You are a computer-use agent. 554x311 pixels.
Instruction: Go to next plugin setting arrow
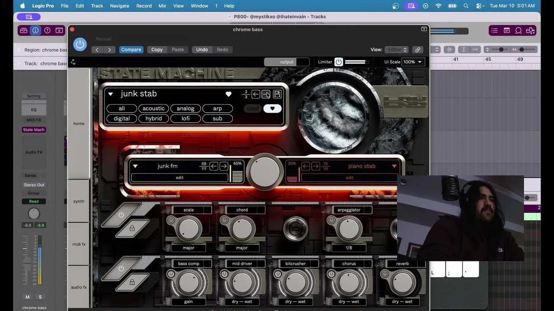(110, 50)
